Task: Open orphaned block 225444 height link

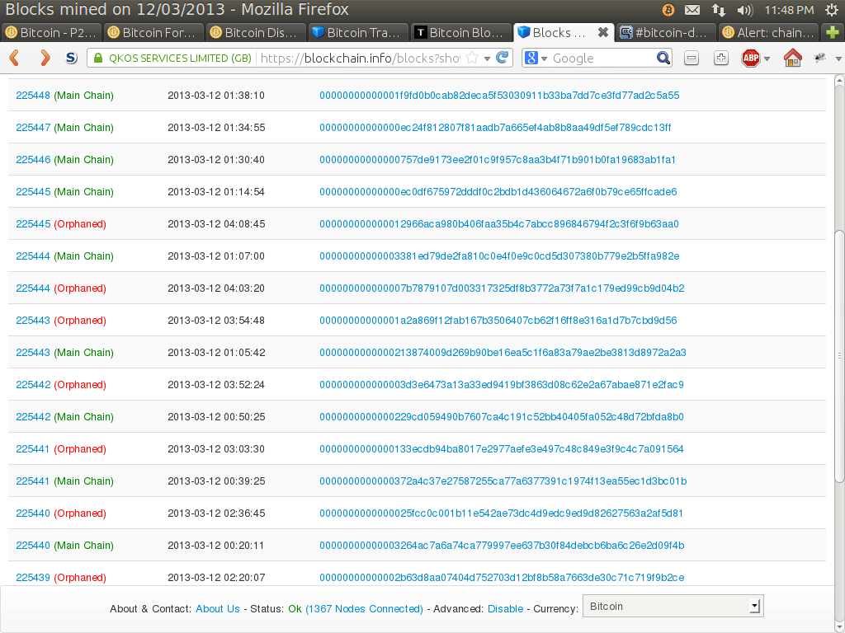Action: [x=33, y=288]
